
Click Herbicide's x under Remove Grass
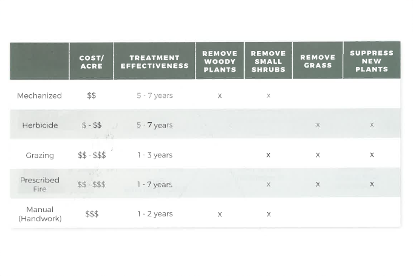click(318, 125)
